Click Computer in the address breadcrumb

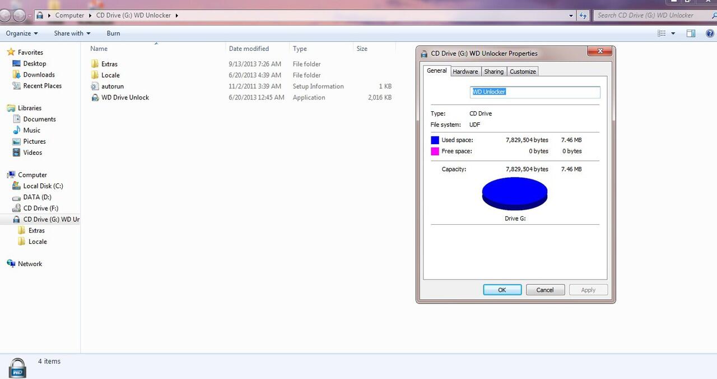pos(69,16)
